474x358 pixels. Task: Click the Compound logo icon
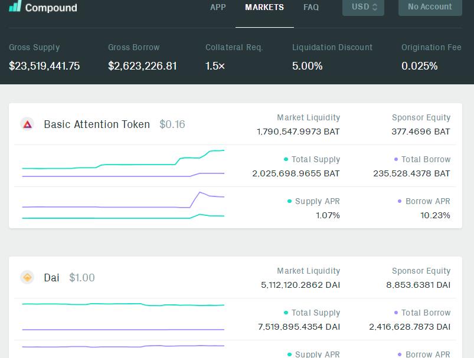[15, 6]
